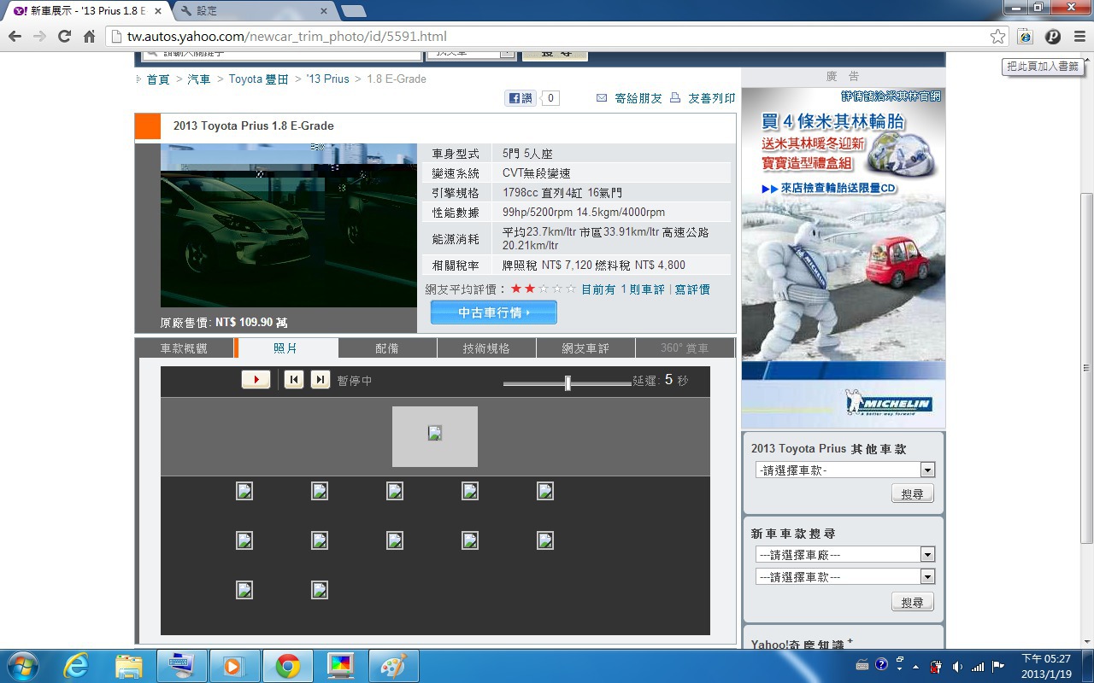Open volume control in system tray
This screenshot has height=683, width=1094.
pyautogui.click(x=957, y=666)
